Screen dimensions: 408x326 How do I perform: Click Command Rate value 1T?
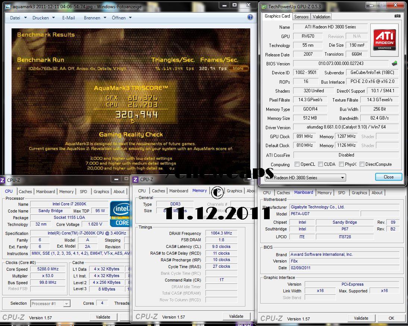click(x=221, y=280)
